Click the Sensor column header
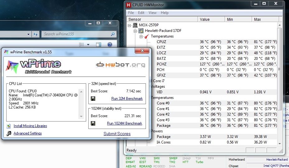Viewport: 289px width, 168px height. 162,20
